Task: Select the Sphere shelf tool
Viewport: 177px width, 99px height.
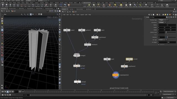Action: click(x=7, y=5)
